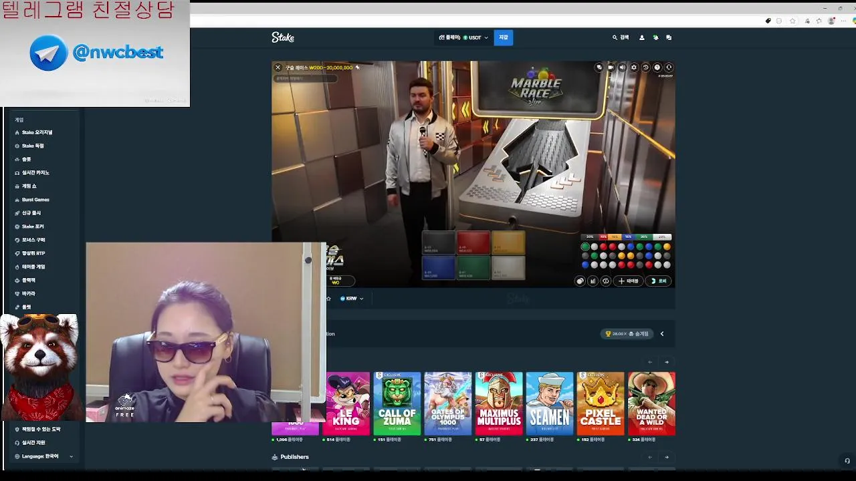The height and width of the screenshot is (481, 856).
Task: Bet on the black marble tile
Action: (438, 243)
